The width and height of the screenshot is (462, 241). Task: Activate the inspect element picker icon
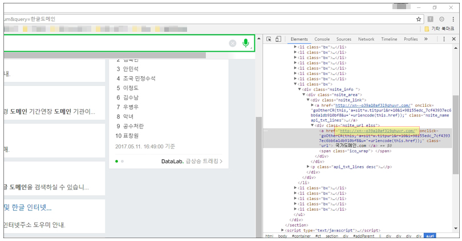tap(269, 39)
